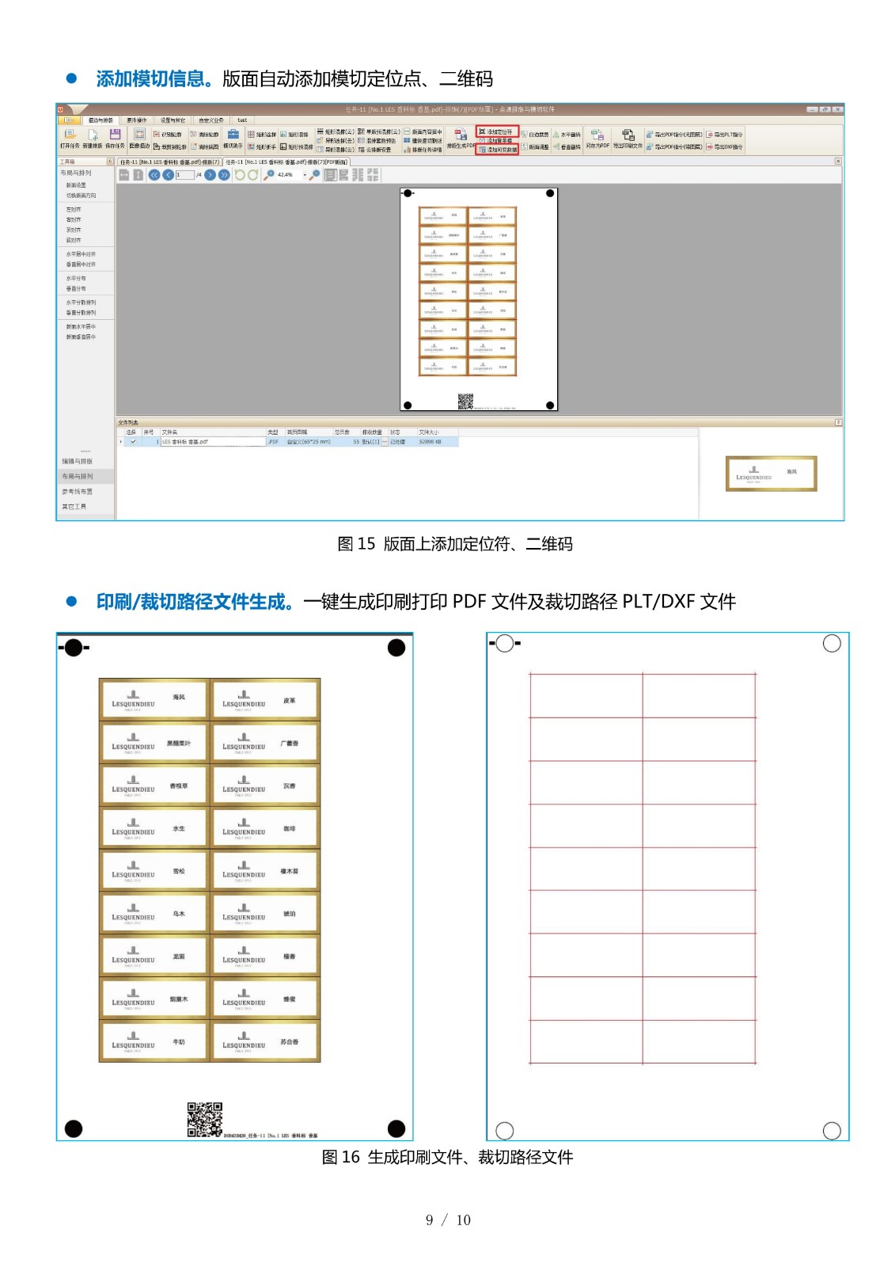Click 添加定位符 in the ribbon
Screen dimensions: 895x1267
click(x=497, y=131)
